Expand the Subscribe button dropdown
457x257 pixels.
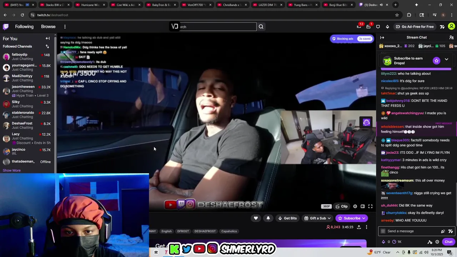coord(364,218)
